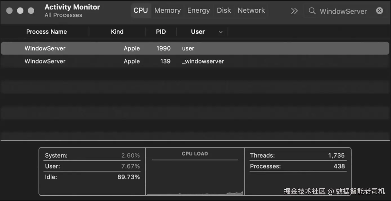This screenshot has height=201, width=391.
Task: Open the Energy tab
Action: 198,11
